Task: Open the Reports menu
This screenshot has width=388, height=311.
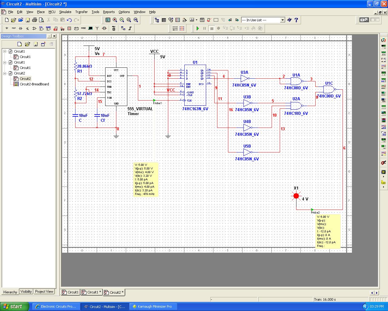Action: (109, 12)
